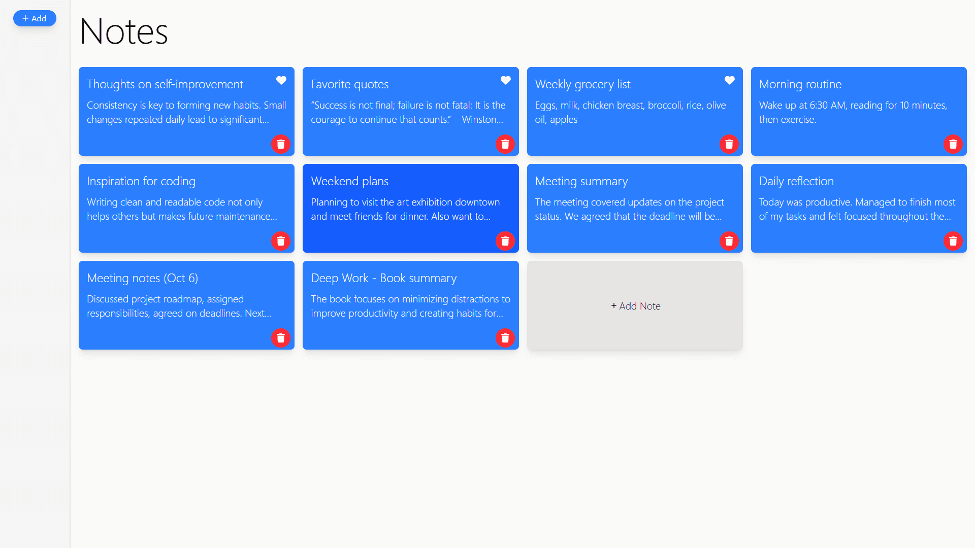Image resolution: width=975 pixels, height=548 pixels.
Task: Unfavorite the "Weekly grocery list" note
Action: (x=729, y=80)
